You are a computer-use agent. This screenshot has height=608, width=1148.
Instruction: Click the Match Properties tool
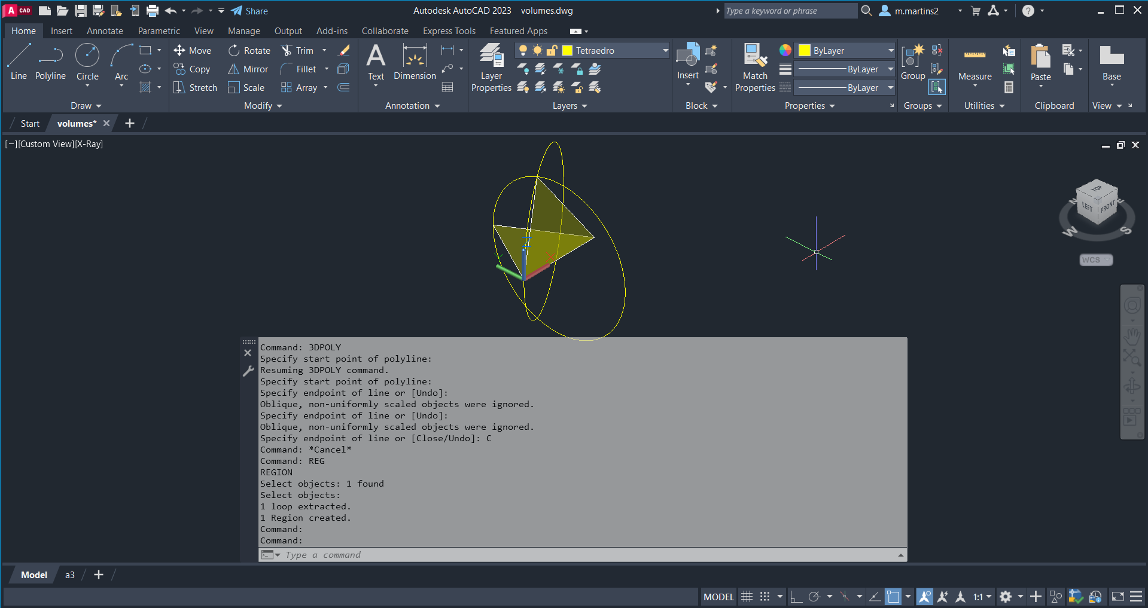[755, 68]
